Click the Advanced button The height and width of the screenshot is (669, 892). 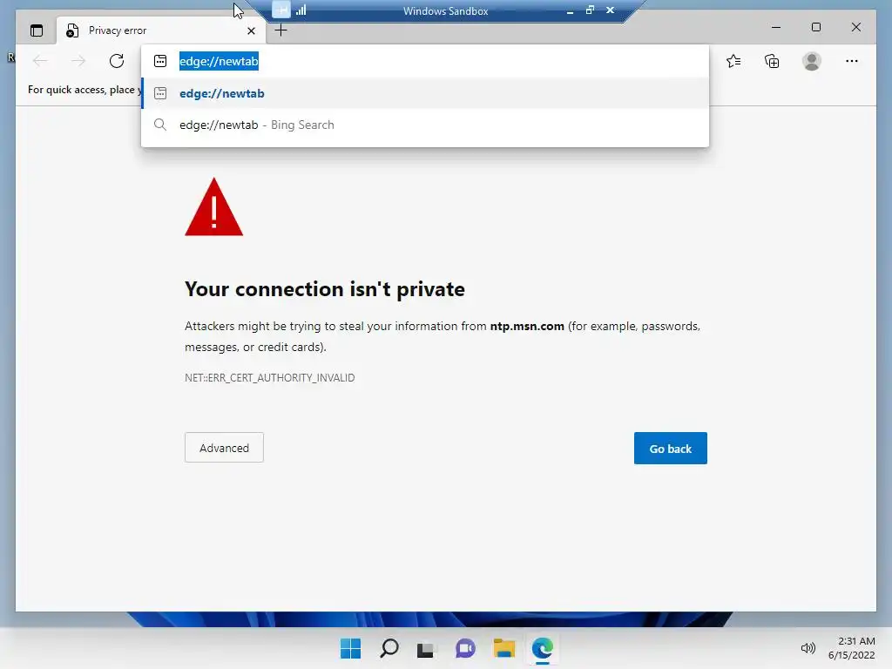click(224, 448)
